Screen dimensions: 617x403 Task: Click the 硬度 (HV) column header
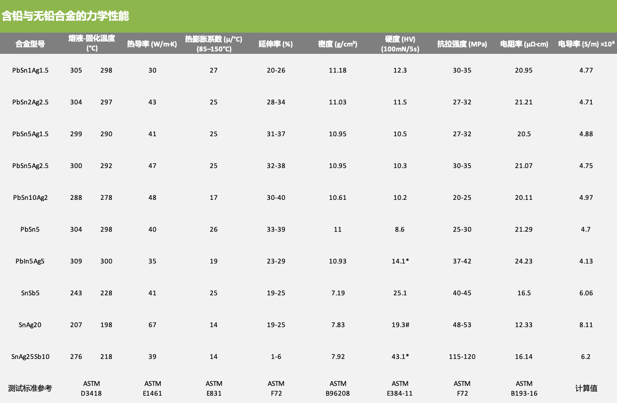pyautogui.click(x=400, y=44)
